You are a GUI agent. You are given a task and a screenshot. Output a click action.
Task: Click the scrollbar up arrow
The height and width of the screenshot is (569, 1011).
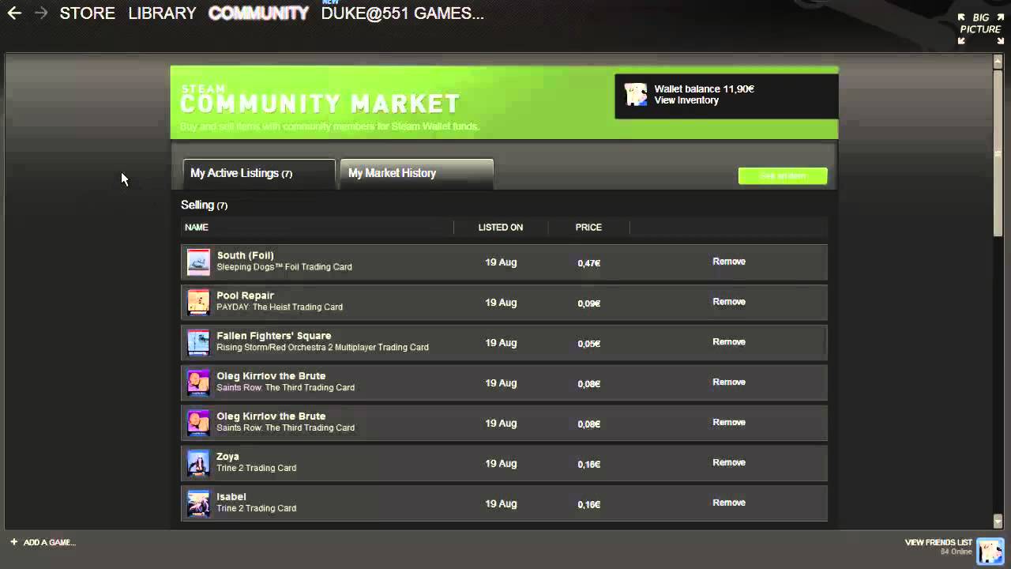(x=998, y=61)
